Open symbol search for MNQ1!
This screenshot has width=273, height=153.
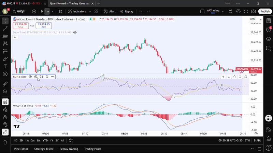[x=19, y=12]
